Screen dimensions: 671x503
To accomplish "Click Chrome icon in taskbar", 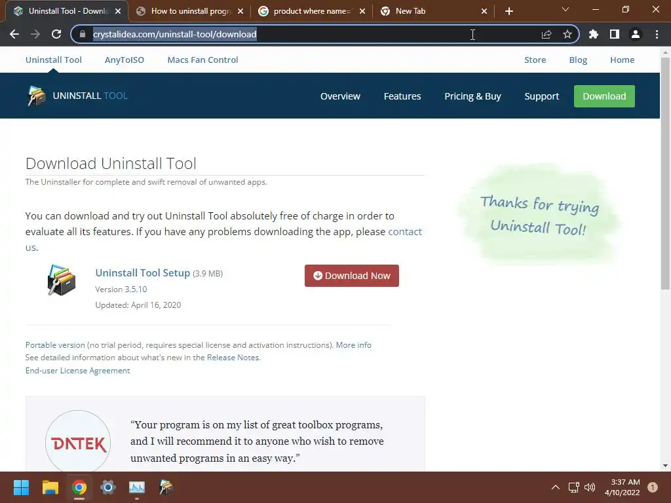I will pyautogui.click(x=79, y=487).
